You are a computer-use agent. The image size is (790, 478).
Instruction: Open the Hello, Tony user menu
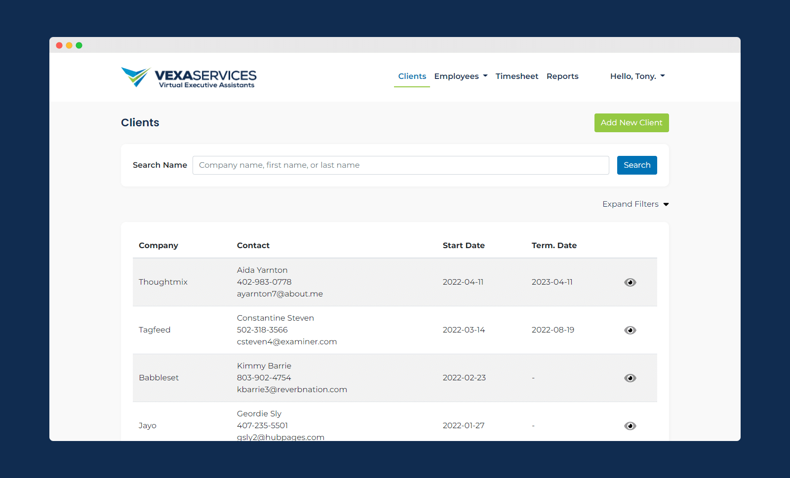(637, 76)
